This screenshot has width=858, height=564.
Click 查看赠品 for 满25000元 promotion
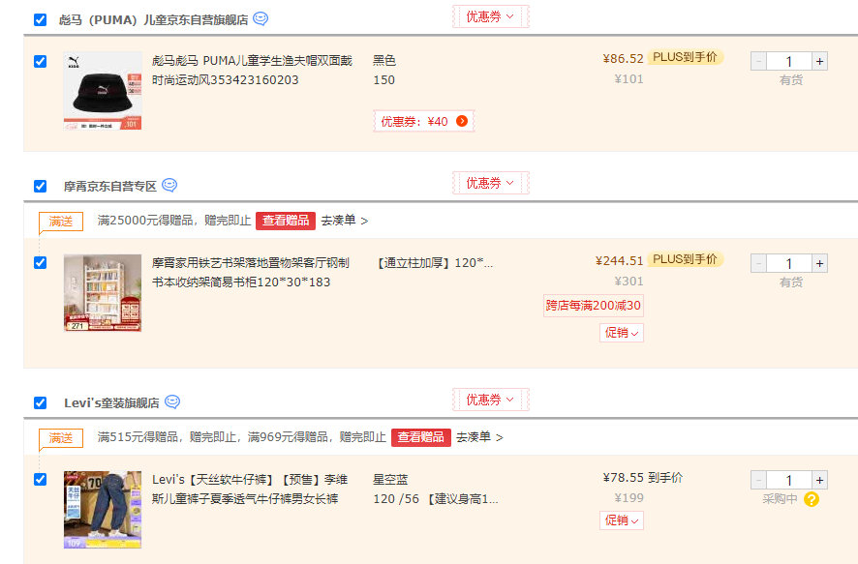[286, 221]
